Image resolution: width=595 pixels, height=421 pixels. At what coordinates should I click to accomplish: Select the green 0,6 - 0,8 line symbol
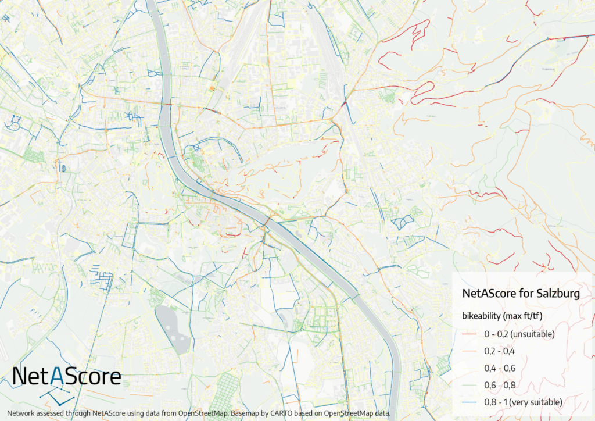(x=468, y=384)
